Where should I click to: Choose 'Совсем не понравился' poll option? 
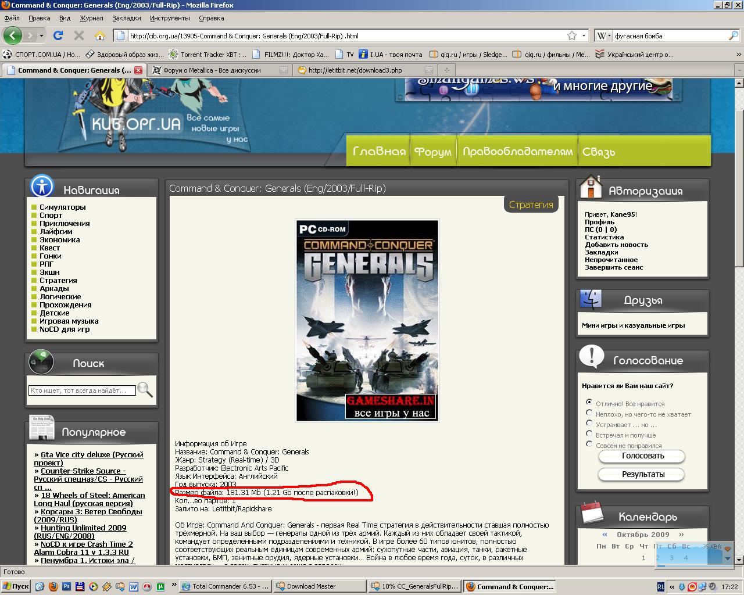(x=589, y=444)
